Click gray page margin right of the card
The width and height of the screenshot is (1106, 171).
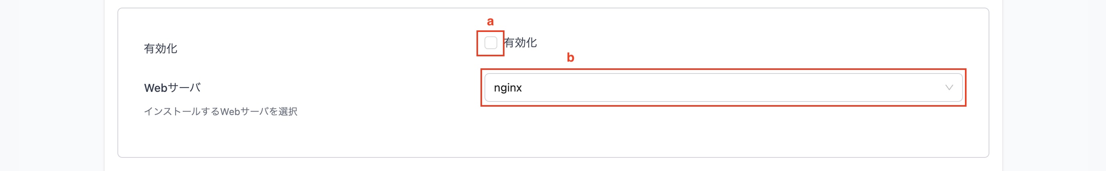click(1054, 86)
